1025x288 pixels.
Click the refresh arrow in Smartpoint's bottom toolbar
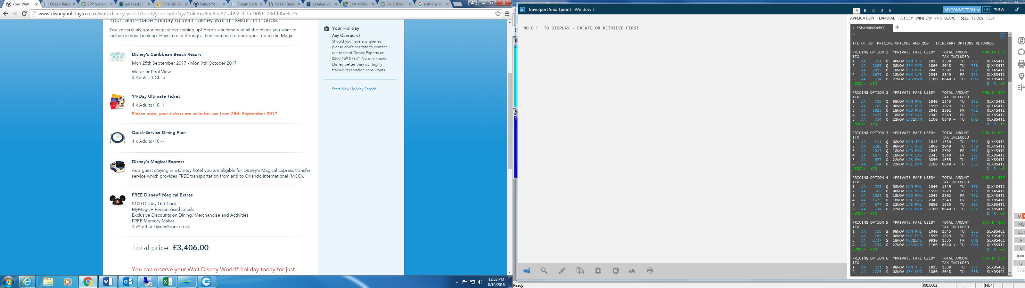616,271
